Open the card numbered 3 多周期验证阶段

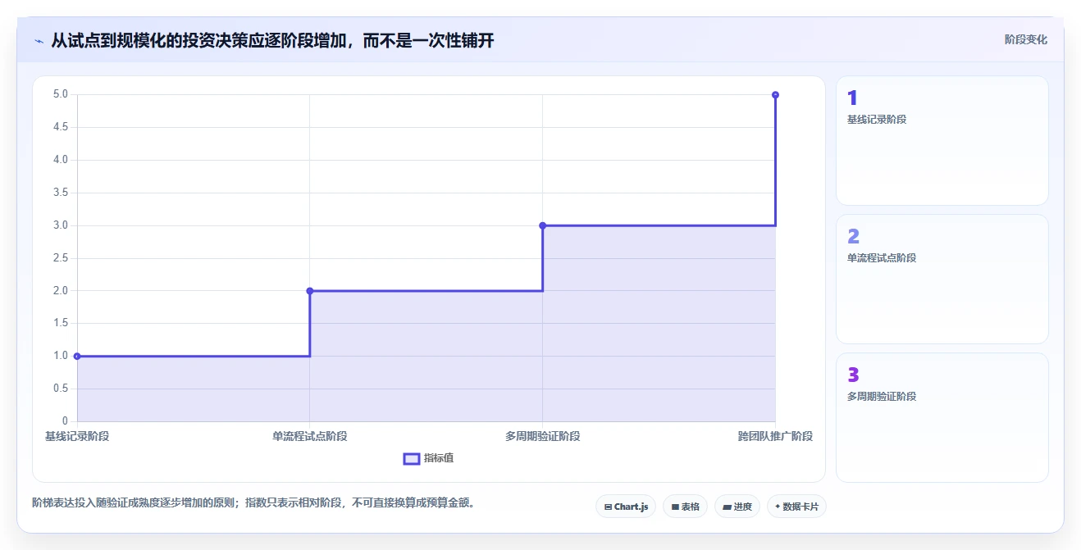click(942, 417)
